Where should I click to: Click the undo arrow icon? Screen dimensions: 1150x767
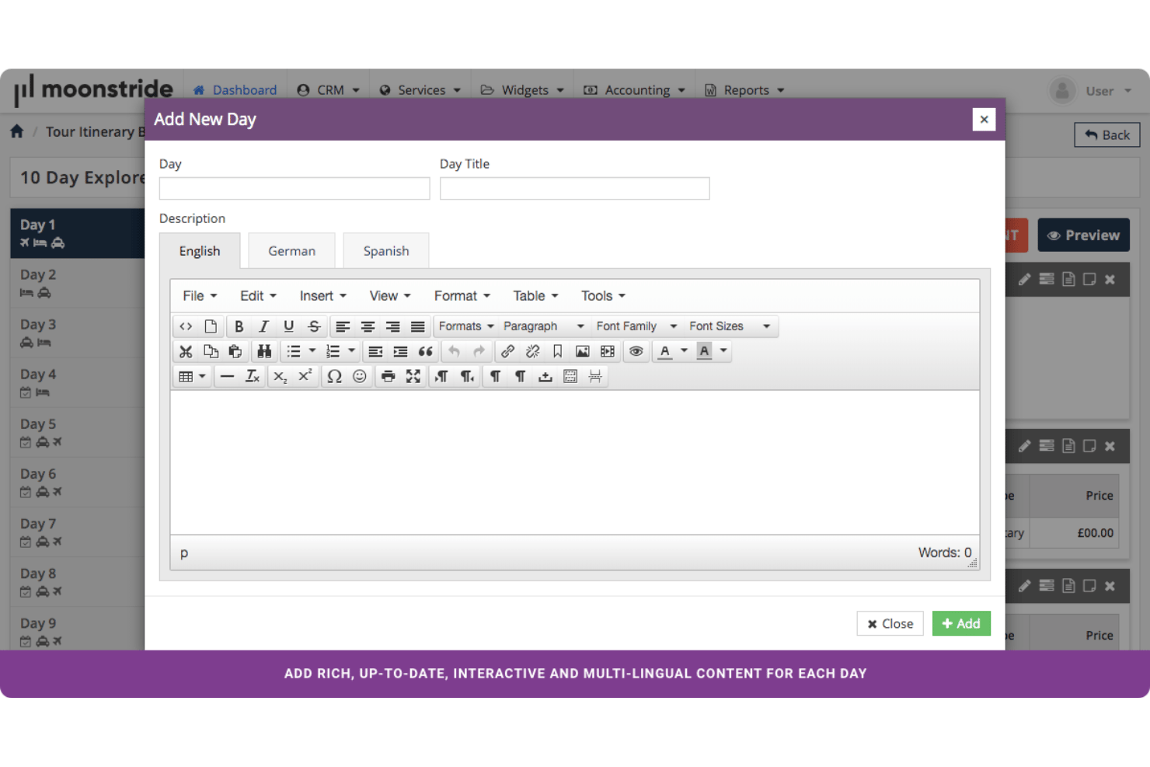pyautogui.click(x=455, y=351)
